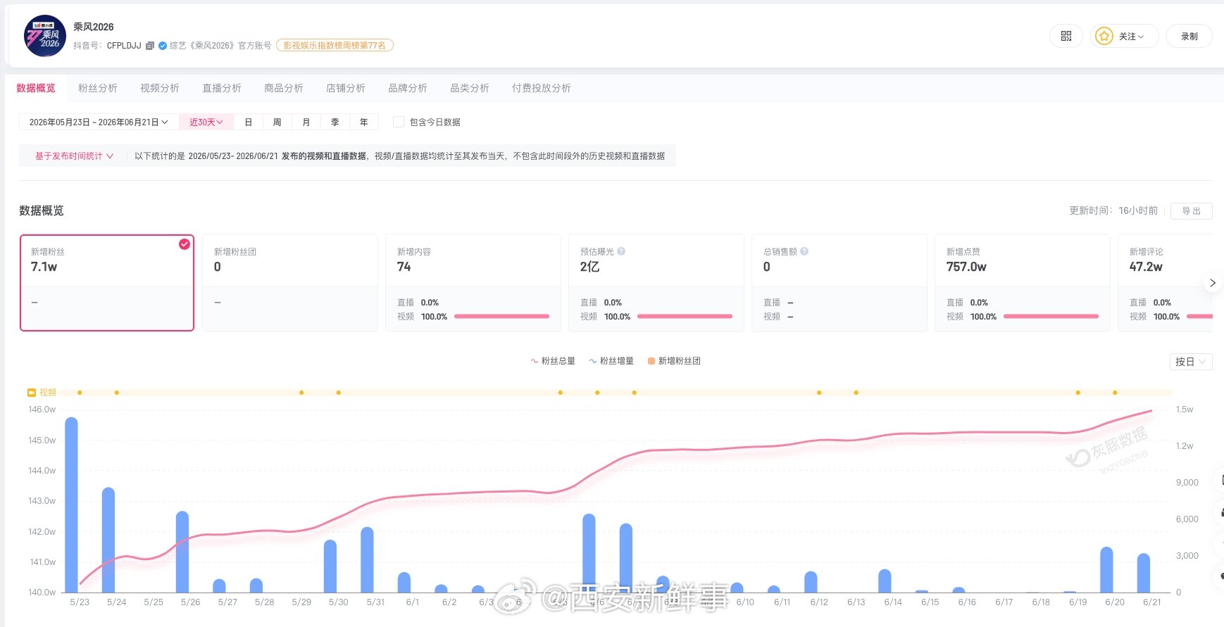Switch to 直播分析 tab
Image resolution: width=1224 pixels, height=627 pixels.
pos(222,88)
